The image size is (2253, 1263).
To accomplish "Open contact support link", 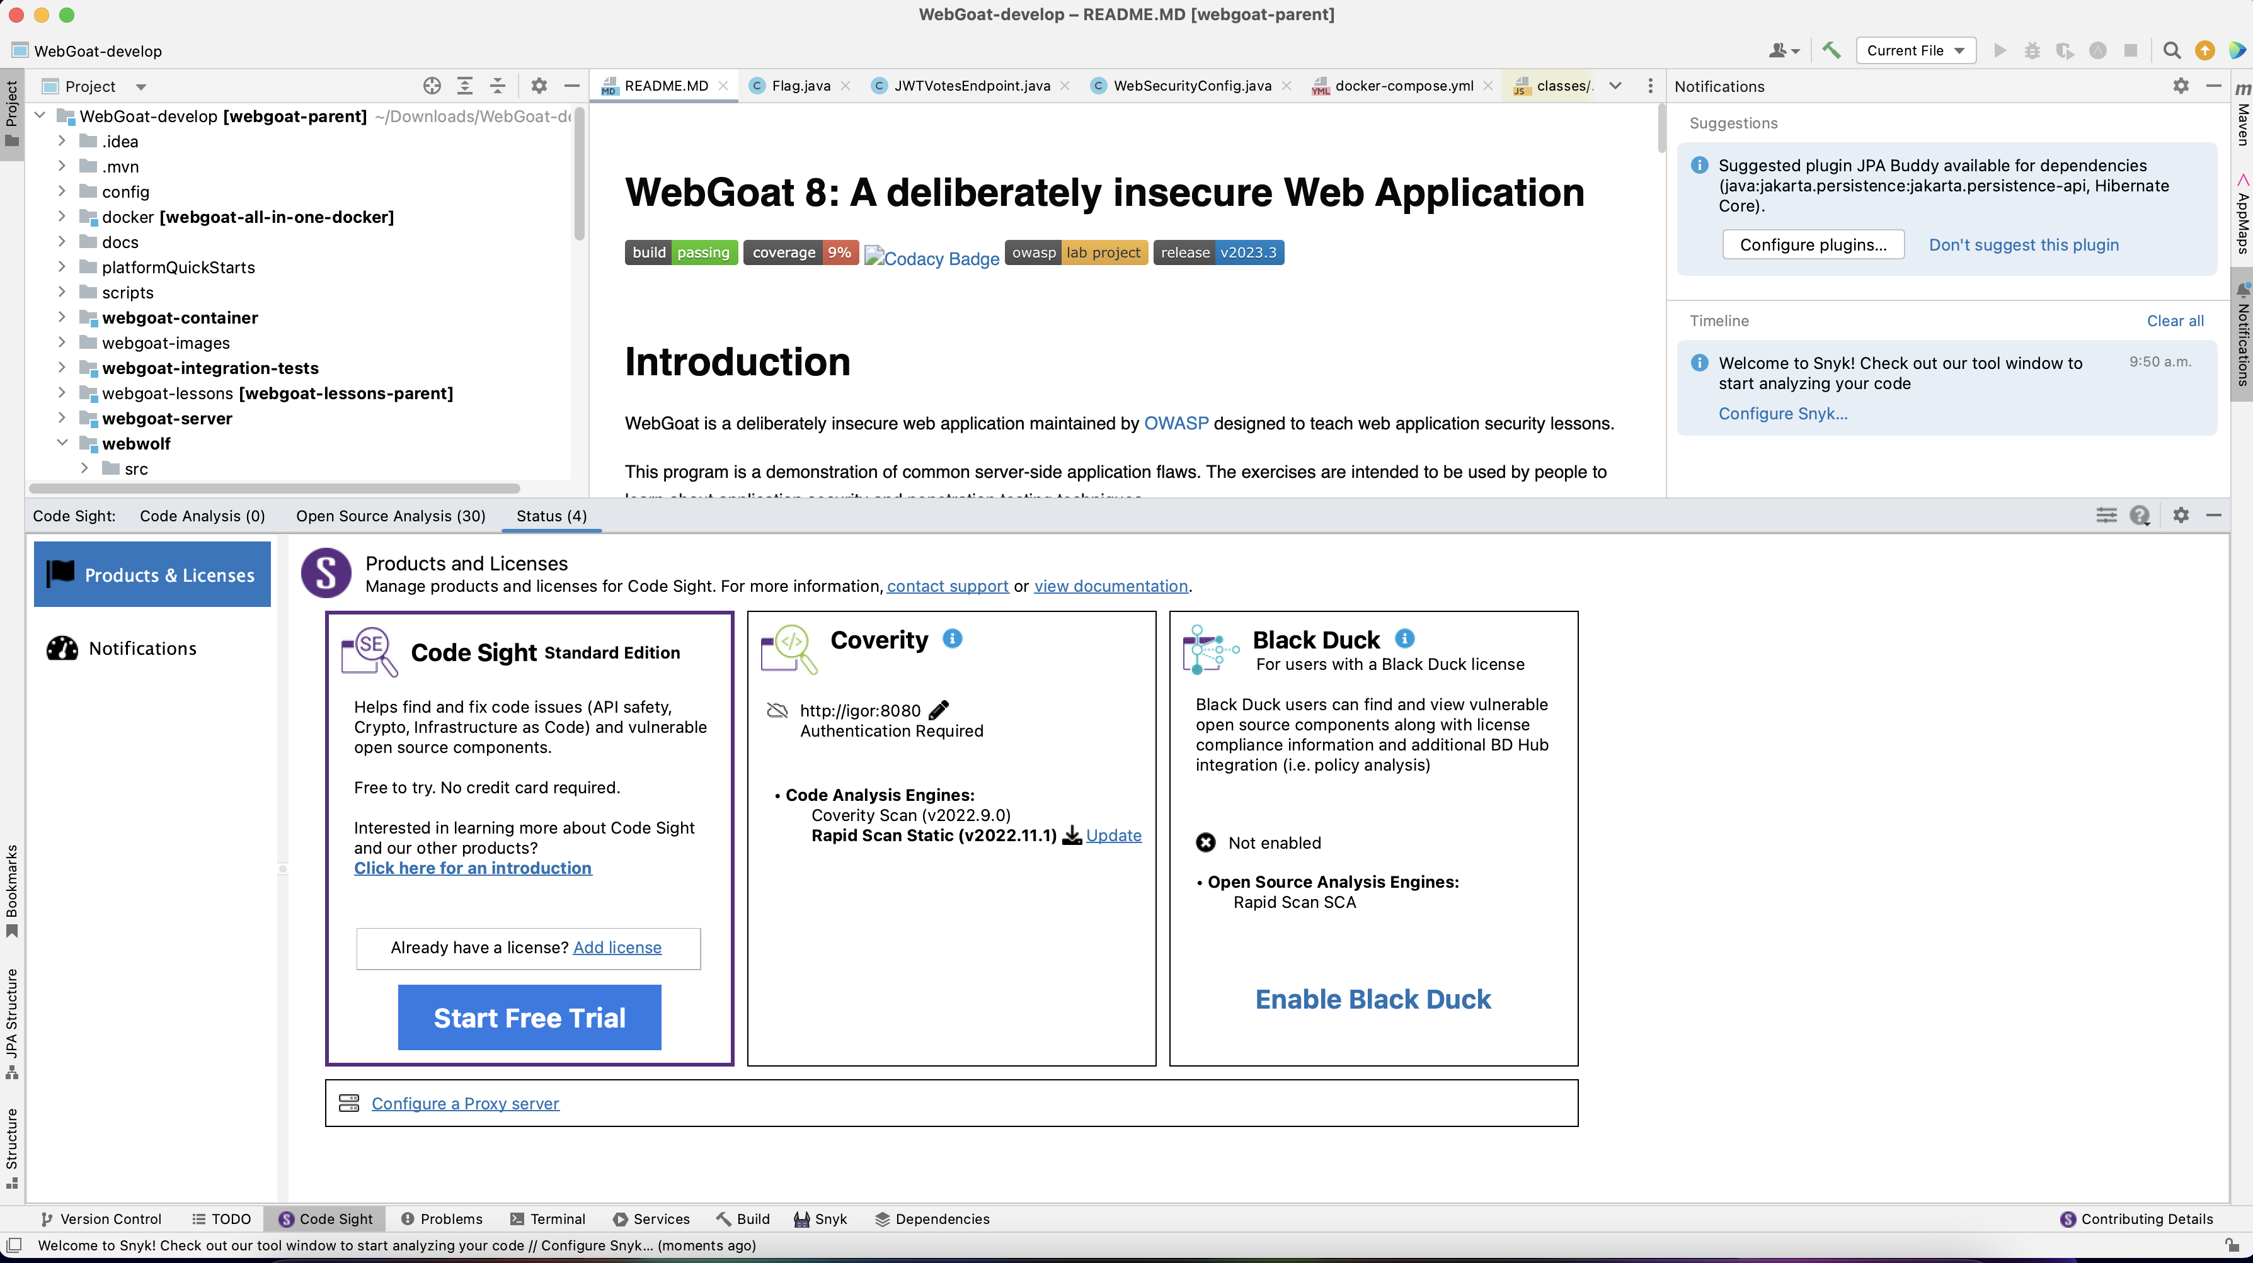I will click(947, 587).
